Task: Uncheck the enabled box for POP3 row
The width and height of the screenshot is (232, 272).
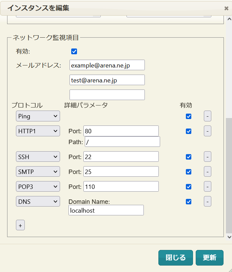Action: point(189,187)
